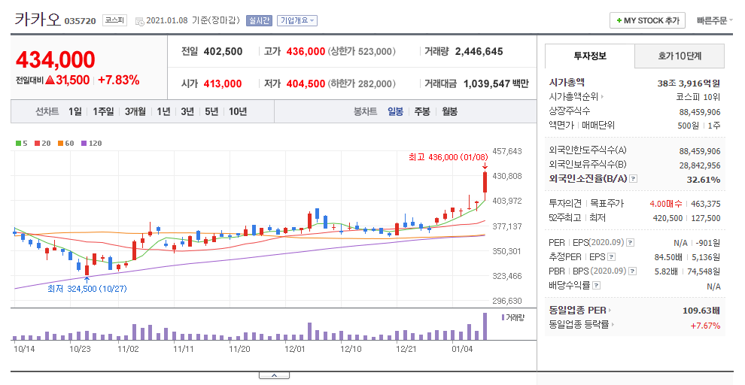The width and height of the screenshot is (745, 385).
Task: Click the 시가 value 413,000
Action: (x=222, y=83)
